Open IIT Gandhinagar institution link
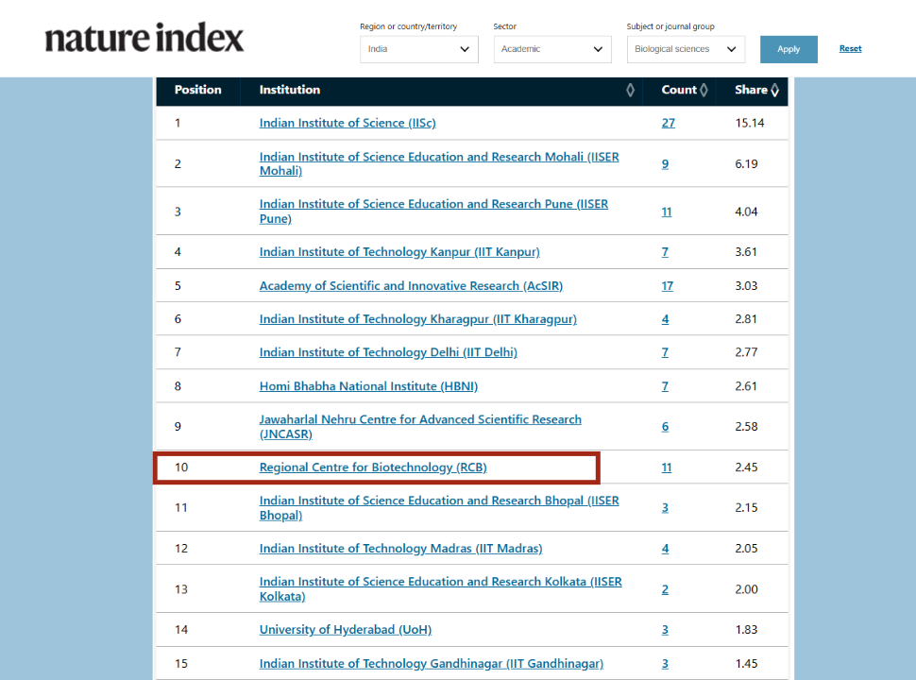Image resolution: width=916 pixels, height=680 pixels. click(432, 664)
